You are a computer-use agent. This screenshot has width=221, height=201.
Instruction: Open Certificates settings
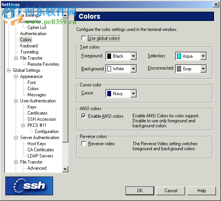click(37, 113)
